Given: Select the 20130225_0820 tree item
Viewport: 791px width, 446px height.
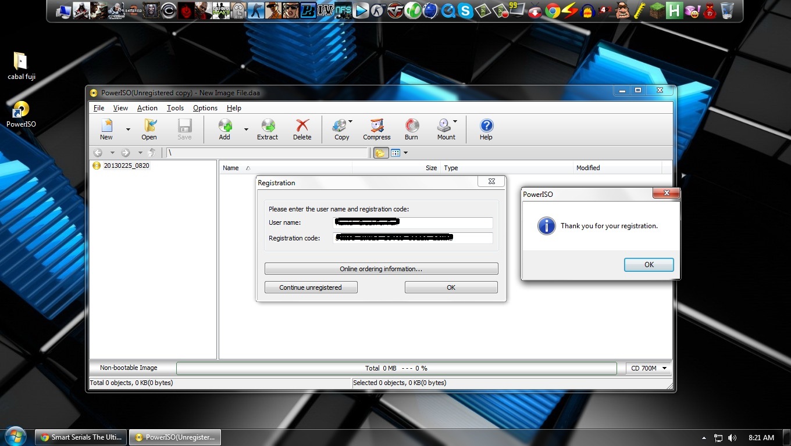Looking at the screenshot, I should click(126, 166).
